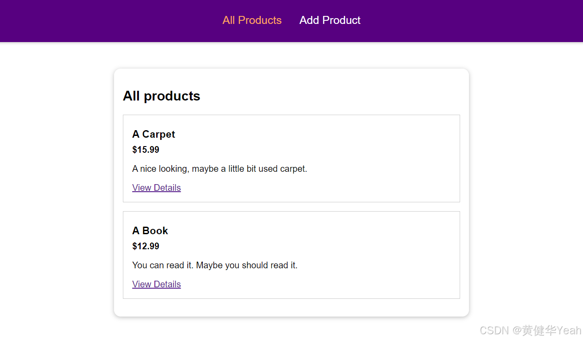Click View Details for A Carpet
Viewport: 583px width, 340px height.
(157, 188)
